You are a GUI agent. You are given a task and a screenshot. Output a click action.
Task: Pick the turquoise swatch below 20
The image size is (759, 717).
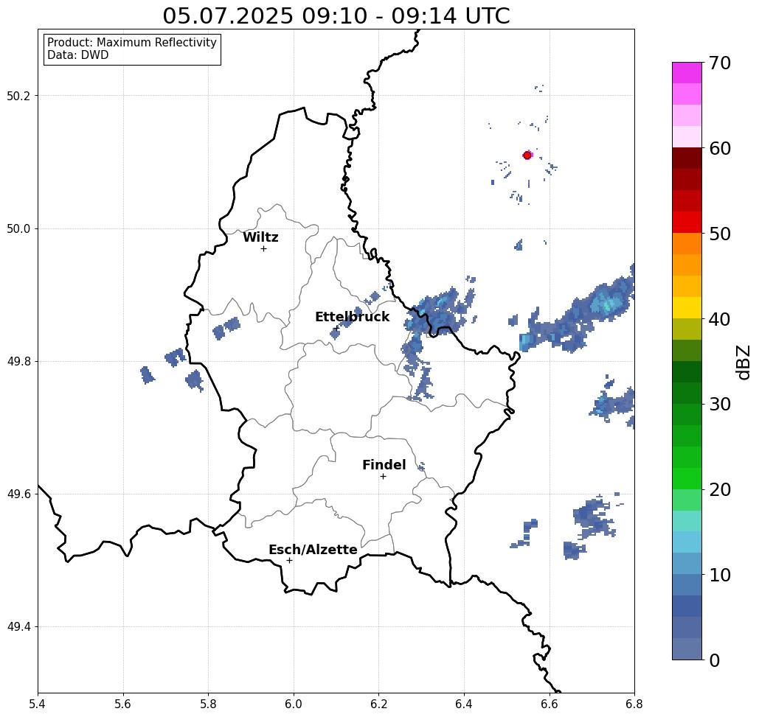click(x=687, y=521)
